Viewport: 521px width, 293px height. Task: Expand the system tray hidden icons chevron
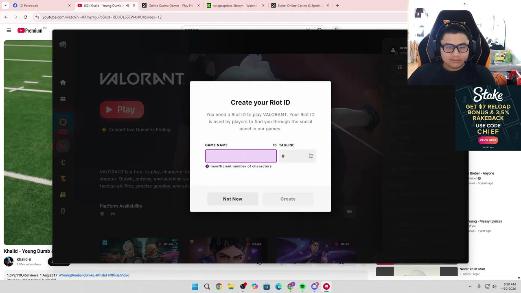click(470, 286)
